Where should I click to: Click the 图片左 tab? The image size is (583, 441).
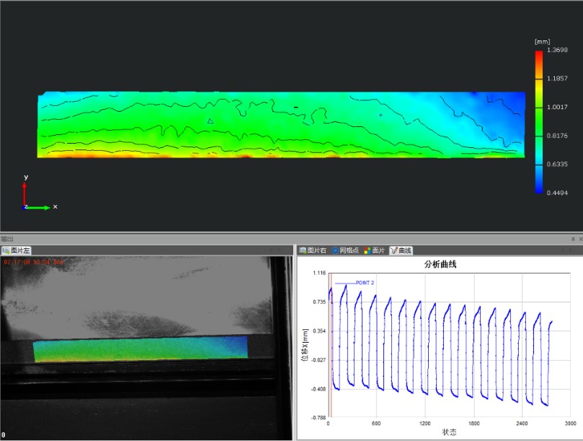(17, 250)
